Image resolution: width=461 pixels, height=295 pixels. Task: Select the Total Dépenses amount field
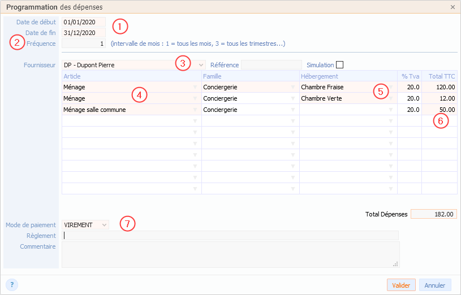coord(433,214)
